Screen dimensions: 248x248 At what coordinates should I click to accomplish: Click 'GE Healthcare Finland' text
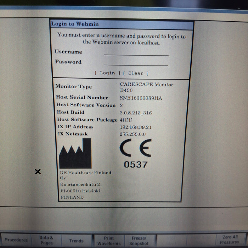point(85,173)
